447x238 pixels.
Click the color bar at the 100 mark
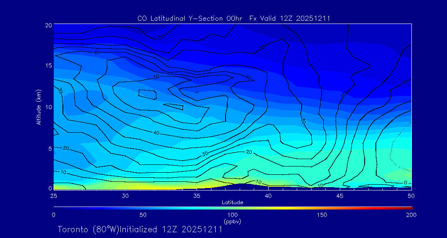pyautogui.click(x=233, y=207)
